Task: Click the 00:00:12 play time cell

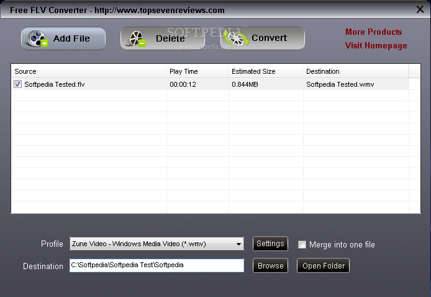Action: [x=183, y=84]
